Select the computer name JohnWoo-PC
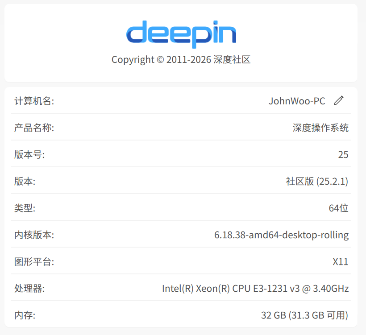 pos(297,101)
